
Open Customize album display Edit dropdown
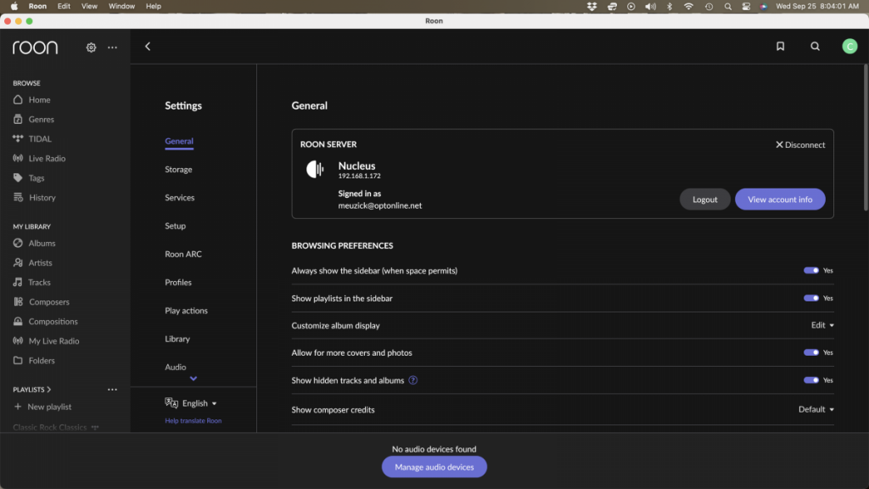tap(822, 325)
